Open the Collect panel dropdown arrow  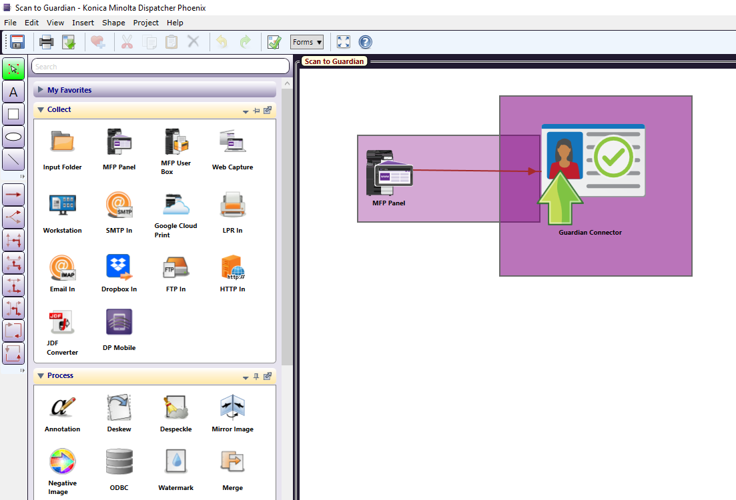point(246,111)
